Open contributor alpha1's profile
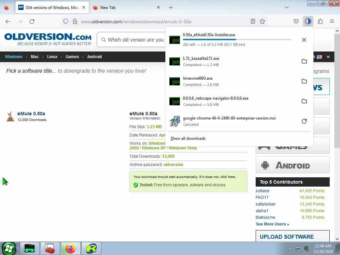The image size is (340, 255). tap(262, 211)
